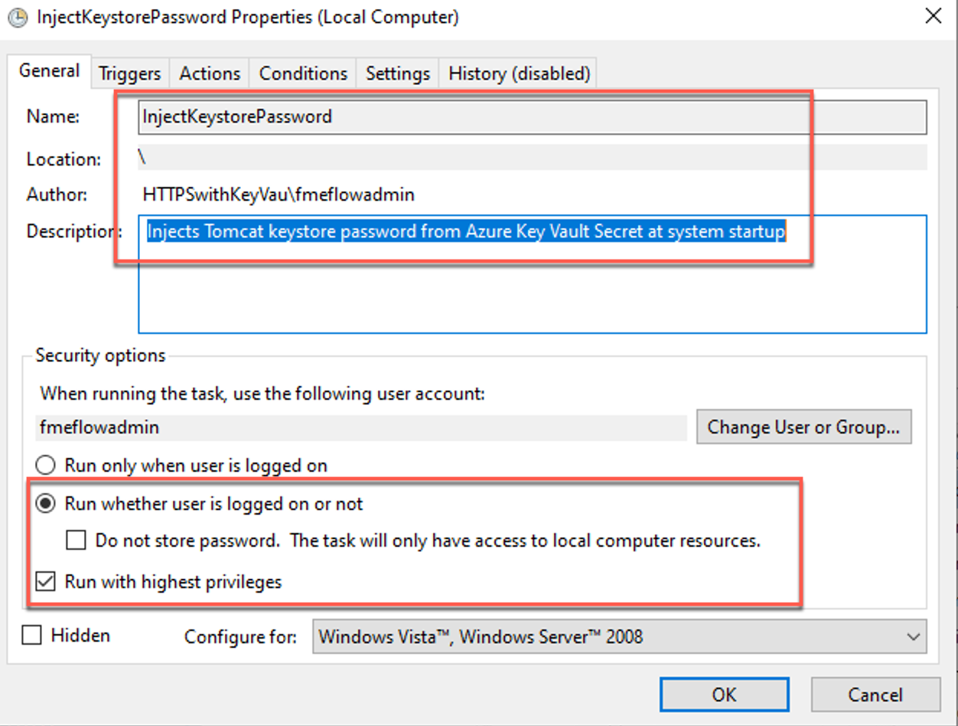Open the Actions tab

(210, 74)
